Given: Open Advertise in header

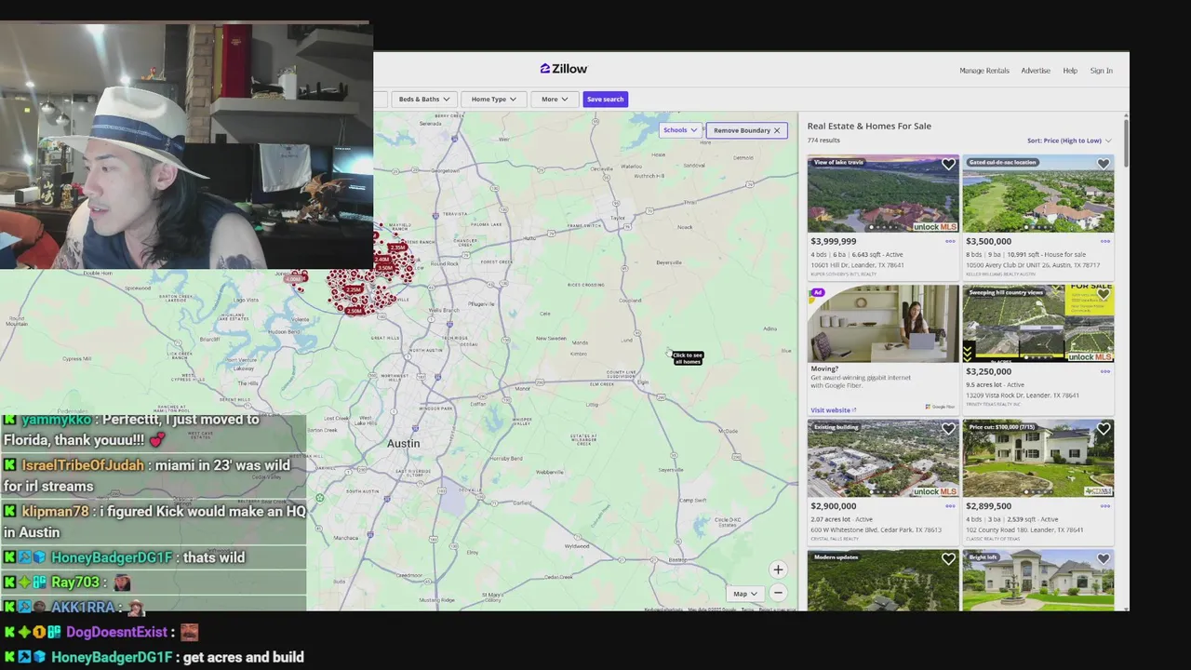Looking at the screenshot, I should coord(1036,71).
